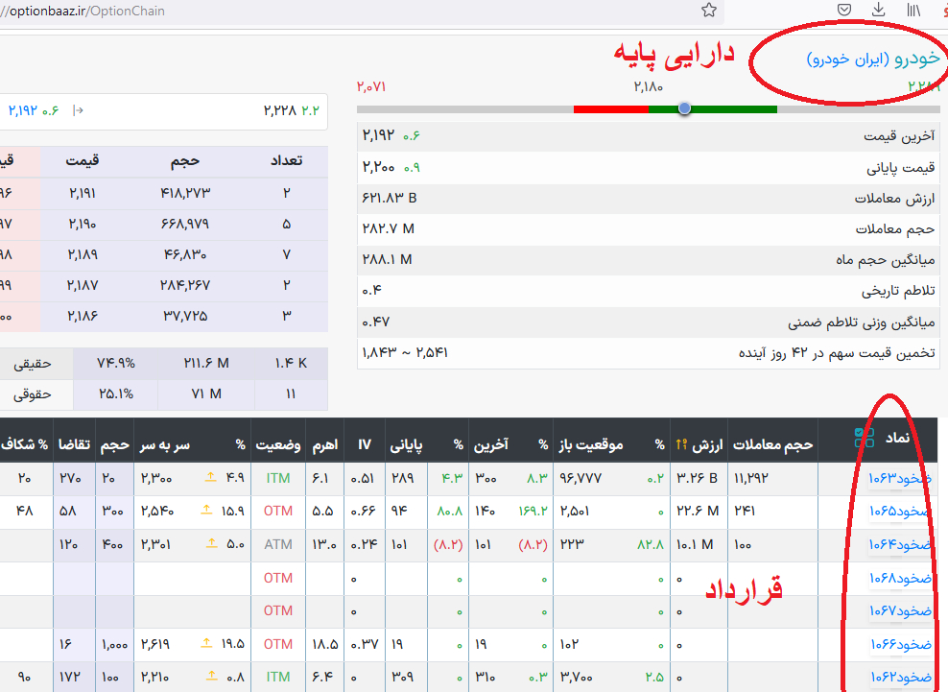Click the میانگین وزنی تلاطم ضمنی row label
Screen dimensions: 948x692
pos(862,323)
